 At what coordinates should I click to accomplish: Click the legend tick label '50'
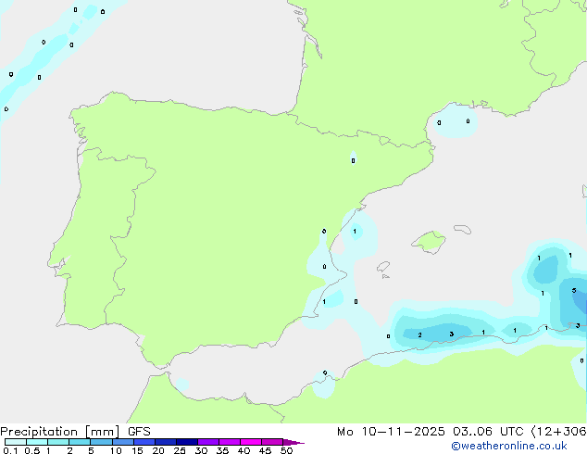point(286,450)
